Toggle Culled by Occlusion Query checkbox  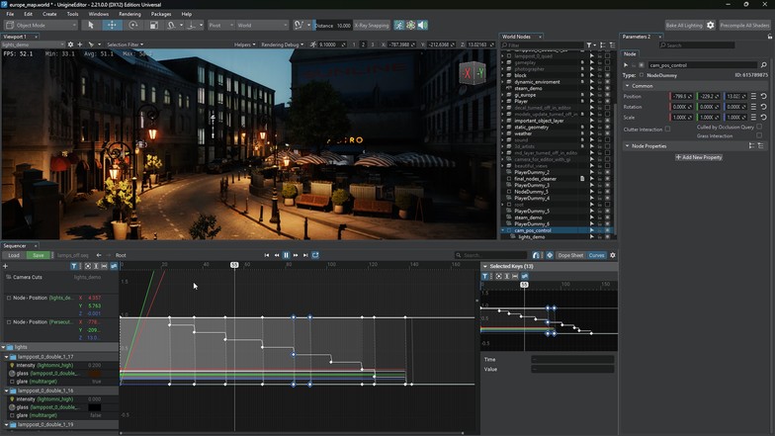[x=759, y=127]
